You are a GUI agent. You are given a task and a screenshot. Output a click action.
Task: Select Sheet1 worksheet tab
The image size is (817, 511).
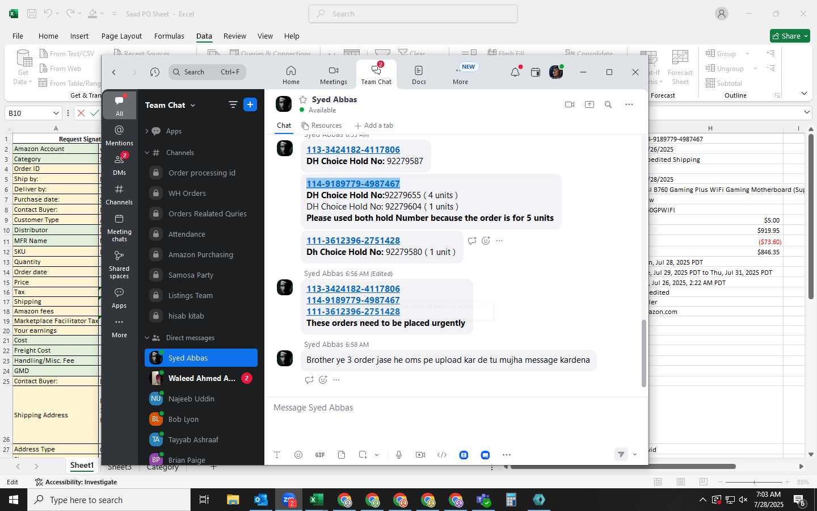tap(82, 466)
